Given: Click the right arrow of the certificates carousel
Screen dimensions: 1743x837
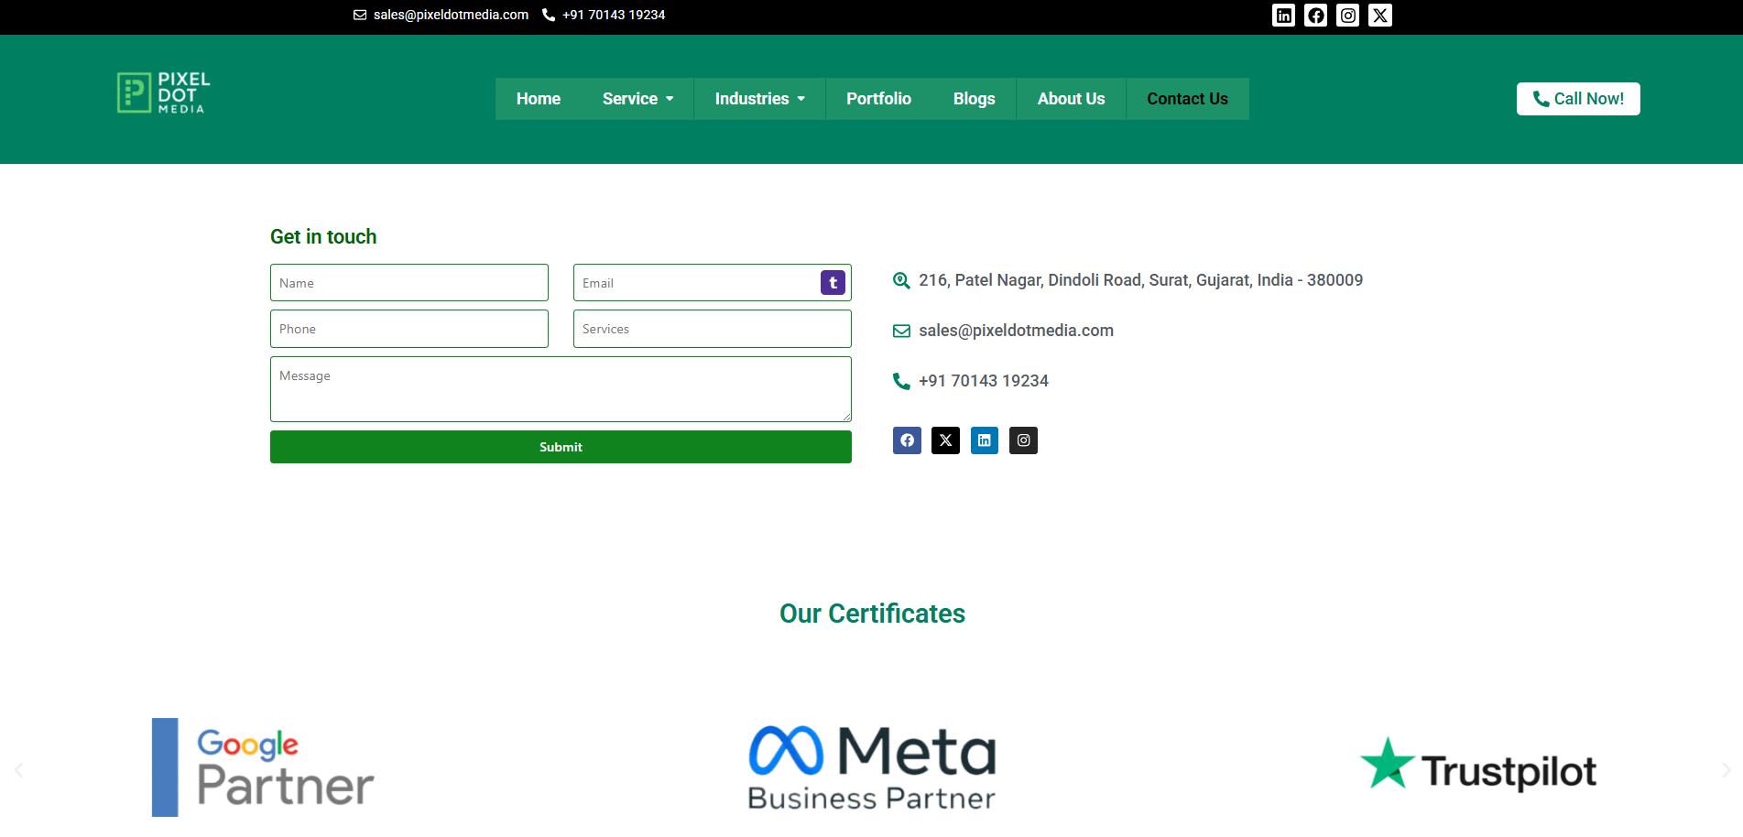Looking at the screenshot, I should coord(1726,769).
